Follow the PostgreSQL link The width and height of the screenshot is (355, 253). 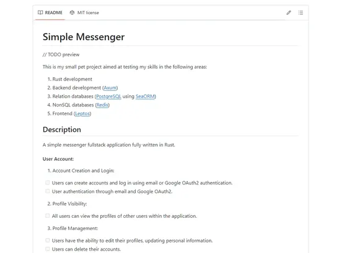(108, 96)
